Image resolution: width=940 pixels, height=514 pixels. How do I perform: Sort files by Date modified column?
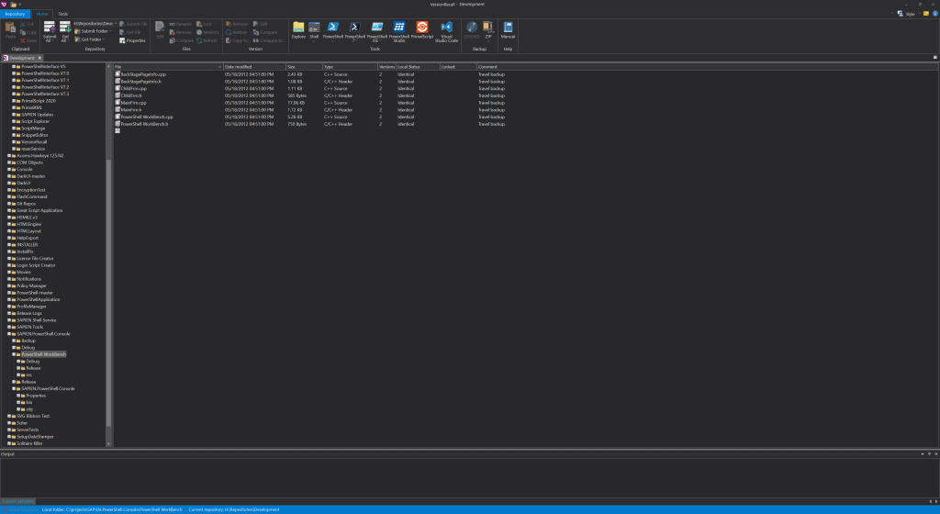click(252, 67)
